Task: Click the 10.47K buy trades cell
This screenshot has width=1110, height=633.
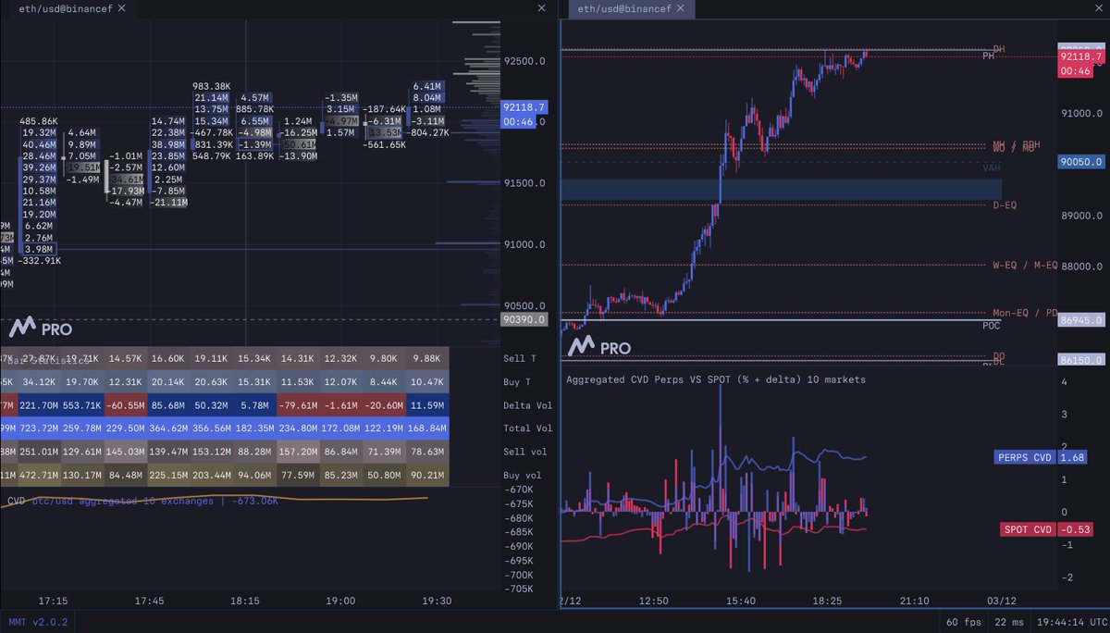Action: (x=427, y=381)
